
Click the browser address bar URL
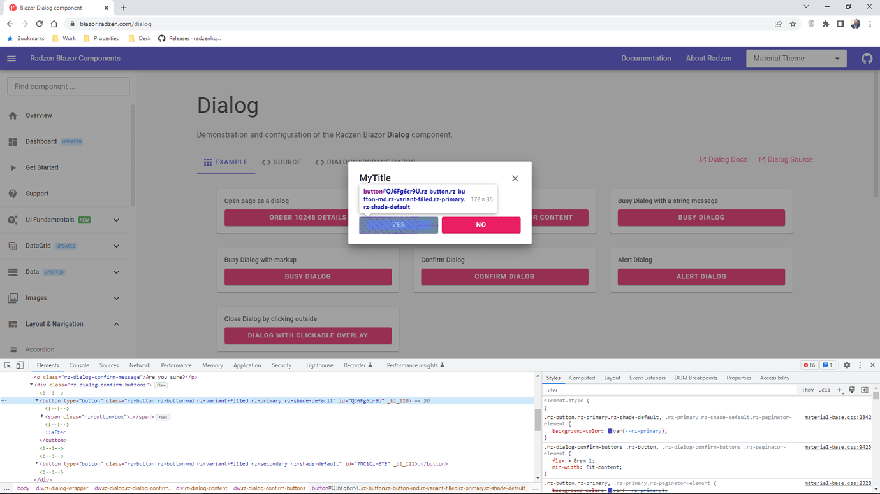[x=115, y=24]
